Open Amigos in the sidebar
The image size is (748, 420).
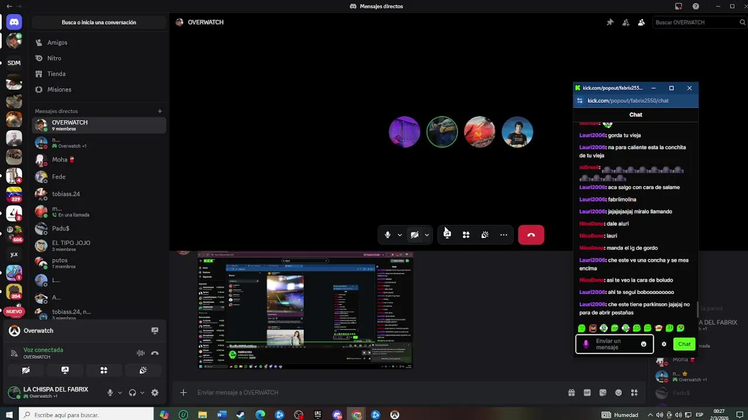coord(99,43)
